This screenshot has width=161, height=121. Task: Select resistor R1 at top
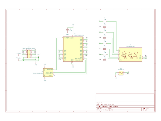[105, 21]
